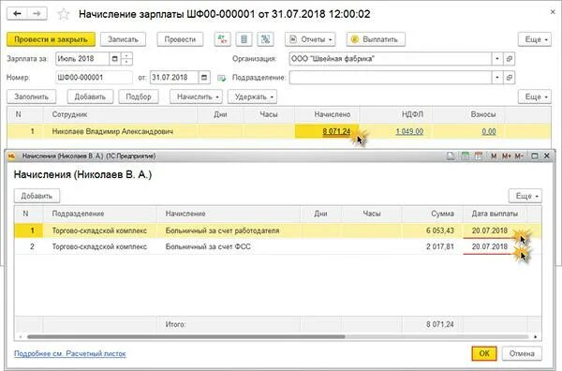562x371 pixels.
Task: Open calendar icon in the dialog title bar
Action: (x=478, y=156)
